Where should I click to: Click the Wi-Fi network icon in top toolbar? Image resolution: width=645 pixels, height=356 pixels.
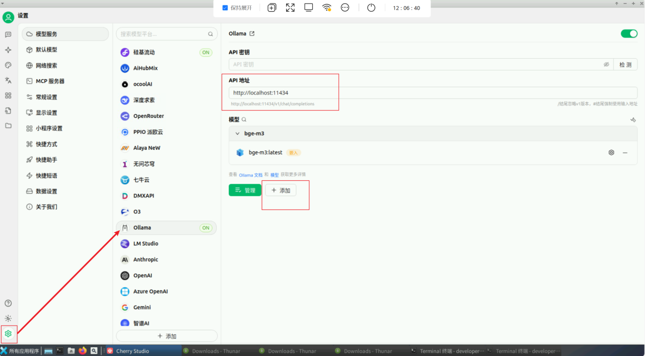[x=327, y=8]
